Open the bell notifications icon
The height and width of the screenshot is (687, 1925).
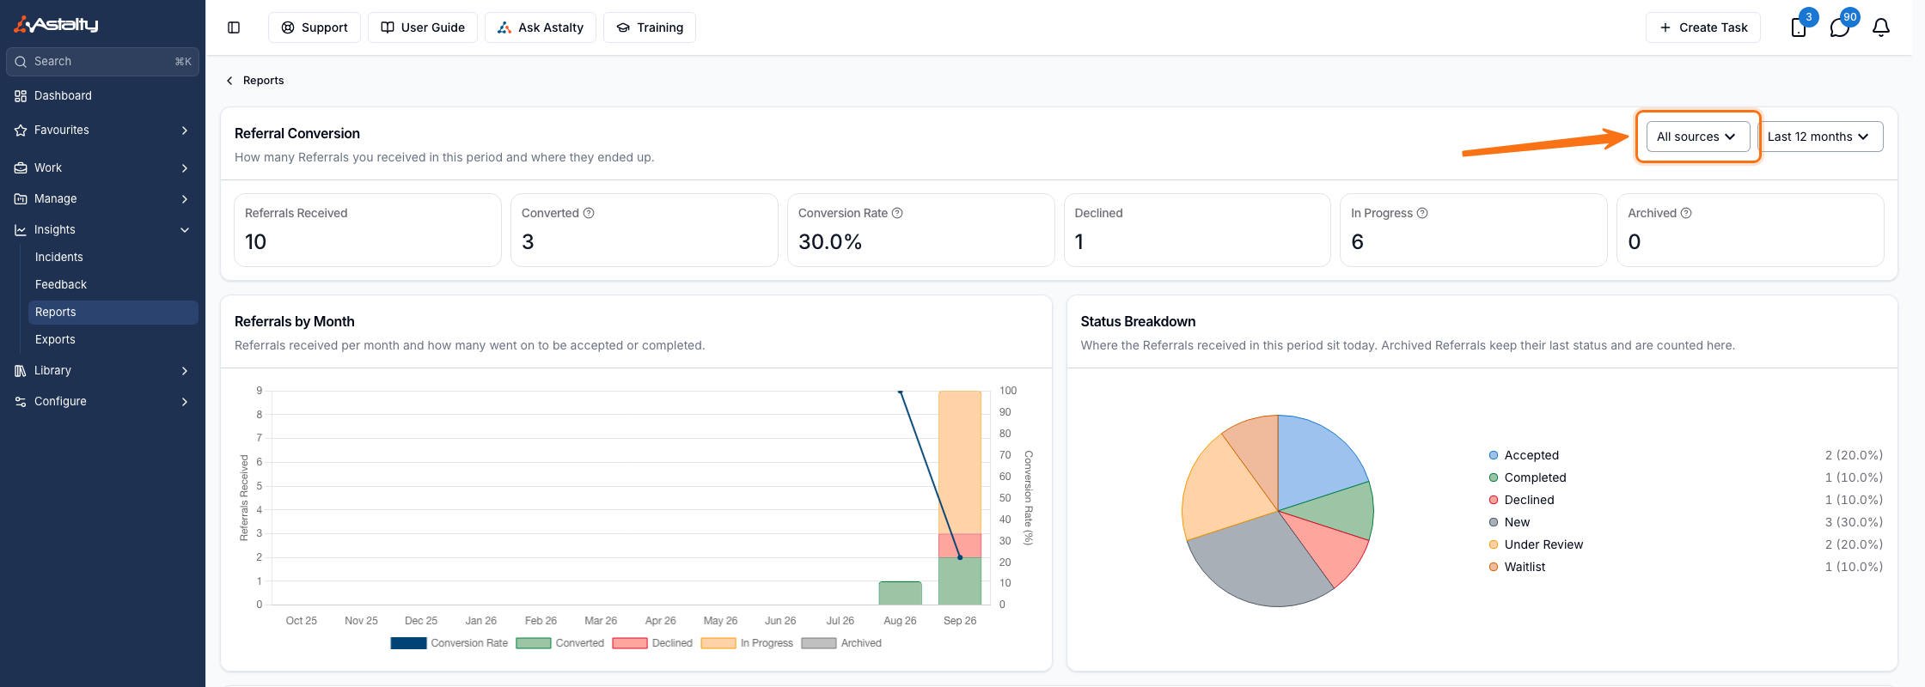click(x=1881, y=27)
